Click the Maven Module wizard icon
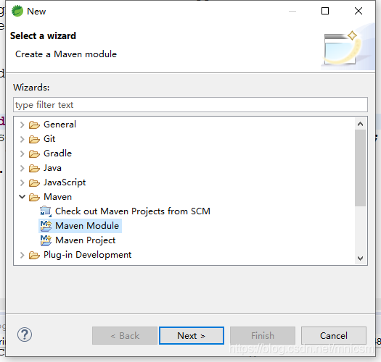The width and height of the screenshot is (381, 362). pyautogui.click(x=46, y=226)
